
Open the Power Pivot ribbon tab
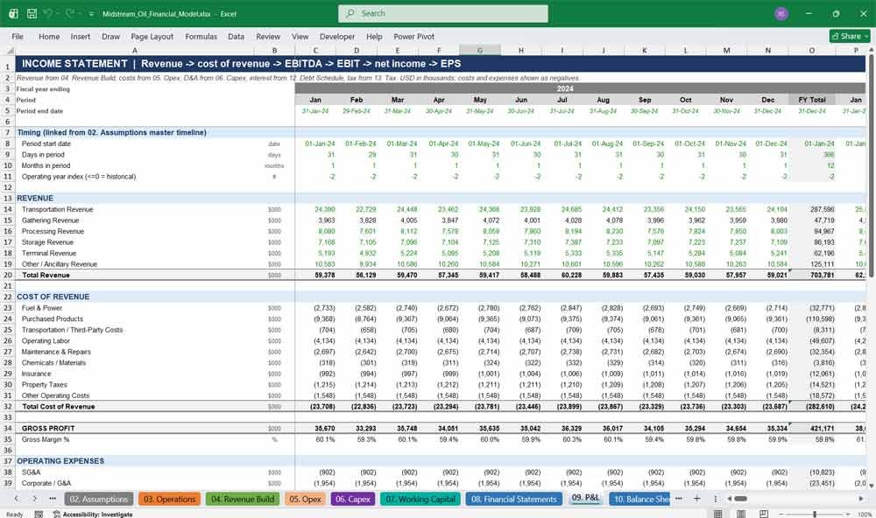pos(414,36)
